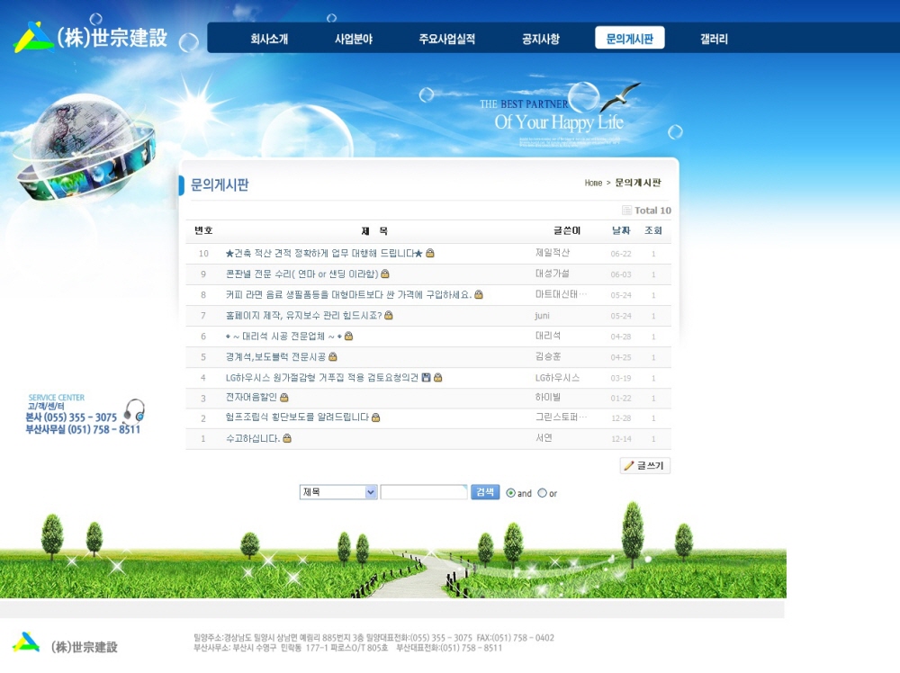The image size is (900, 673).
Task: Click the lock icon on post 10
Action: coord(430,254)
